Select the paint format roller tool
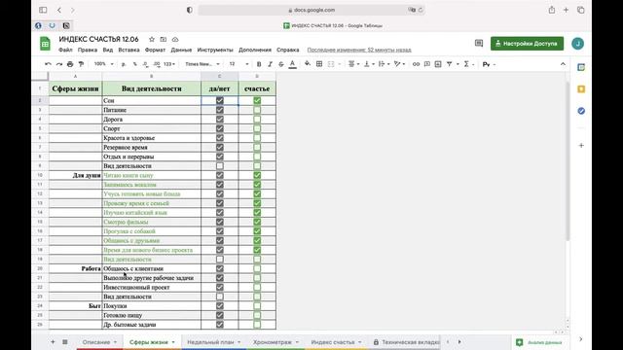 point(81,64)
